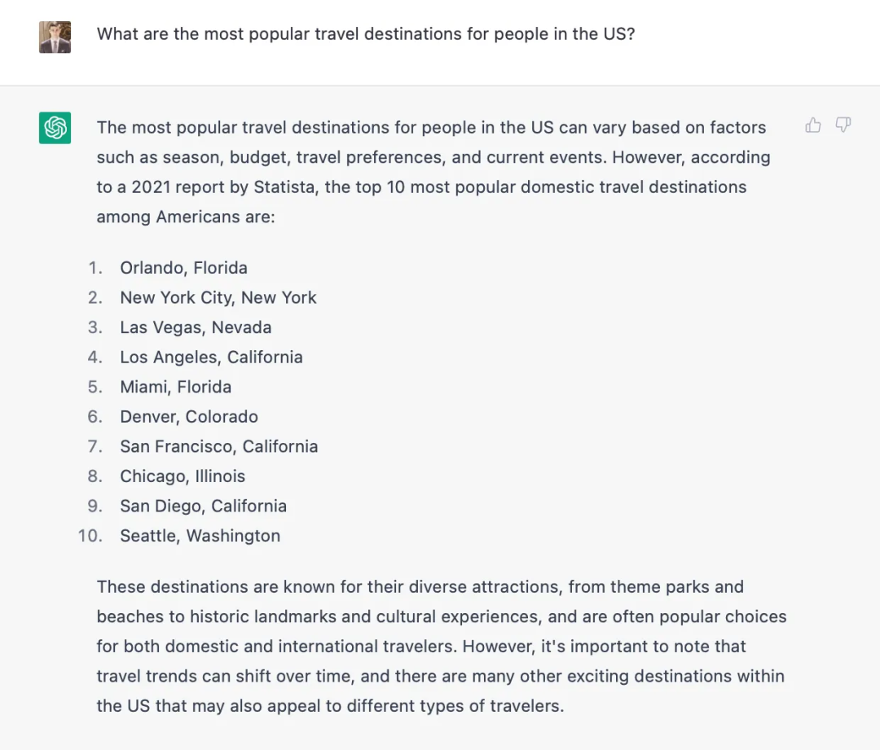Click the Miami, Florida list item
The height and width of the screenshot is (750, 880).
coord(175,387)
